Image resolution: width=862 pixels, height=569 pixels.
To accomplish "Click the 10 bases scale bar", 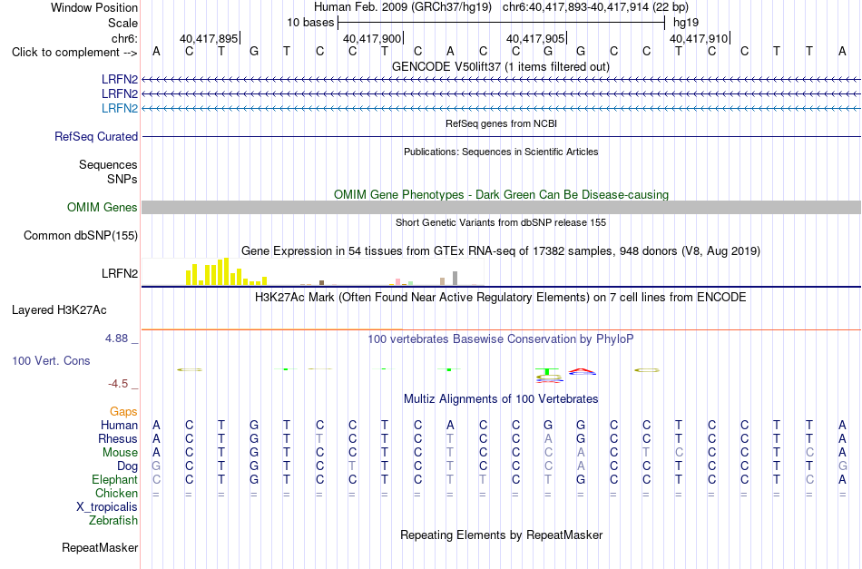I will click(x=501, y=23).
